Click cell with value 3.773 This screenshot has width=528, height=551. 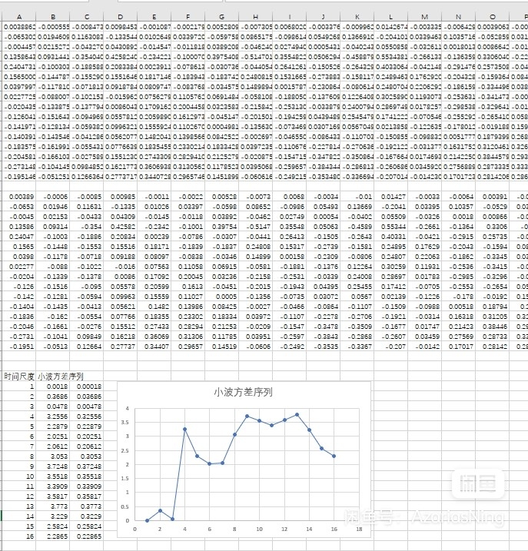coord(53,506)
